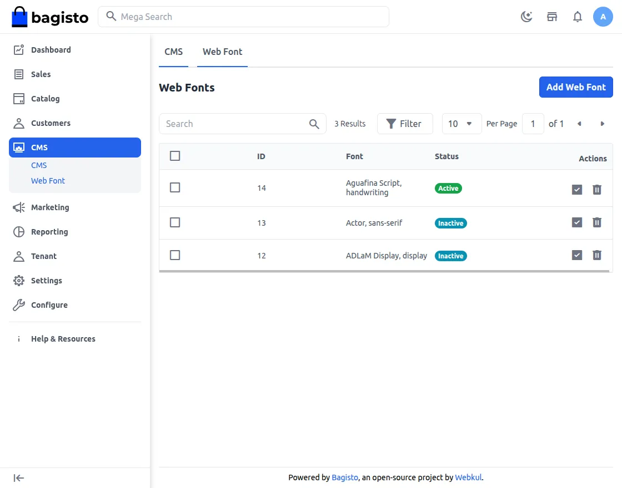Switch to the Web Font tab
This screenshot has width=622, height=488.
(x=223, y=52)
